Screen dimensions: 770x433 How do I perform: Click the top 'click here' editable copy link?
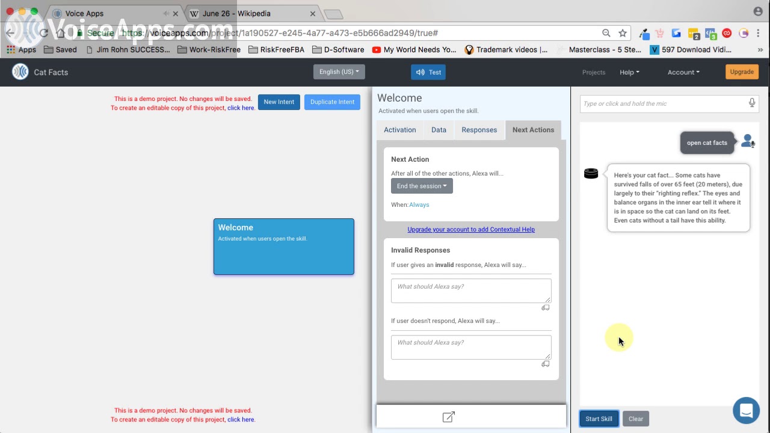coord(241,108)
